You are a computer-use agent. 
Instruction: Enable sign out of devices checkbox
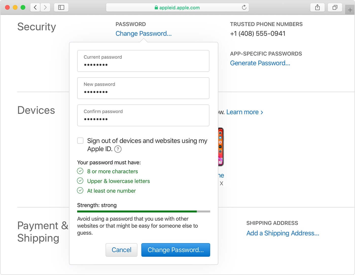[80, 141]
